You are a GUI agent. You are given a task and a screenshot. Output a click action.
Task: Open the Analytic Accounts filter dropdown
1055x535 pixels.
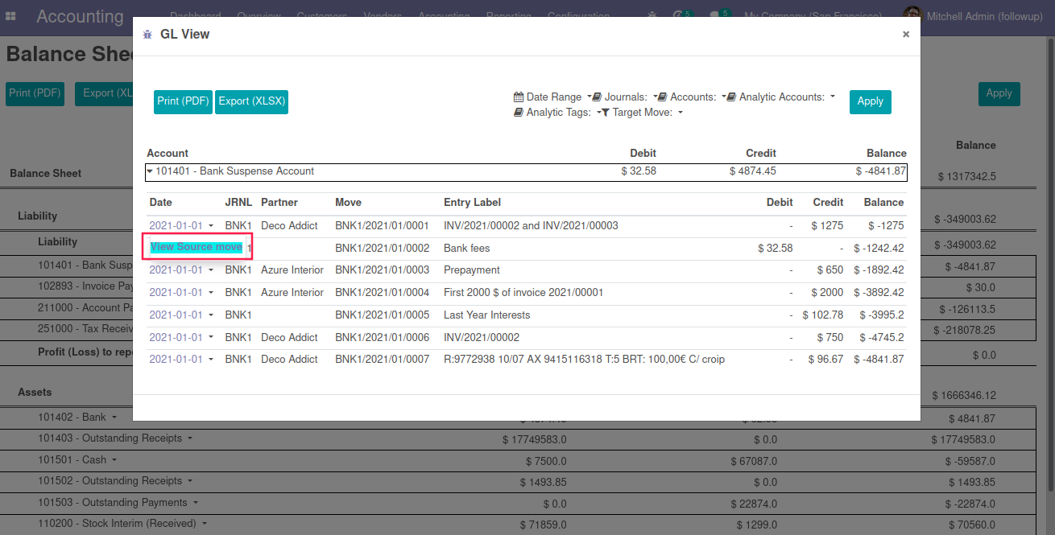(780, 97)
